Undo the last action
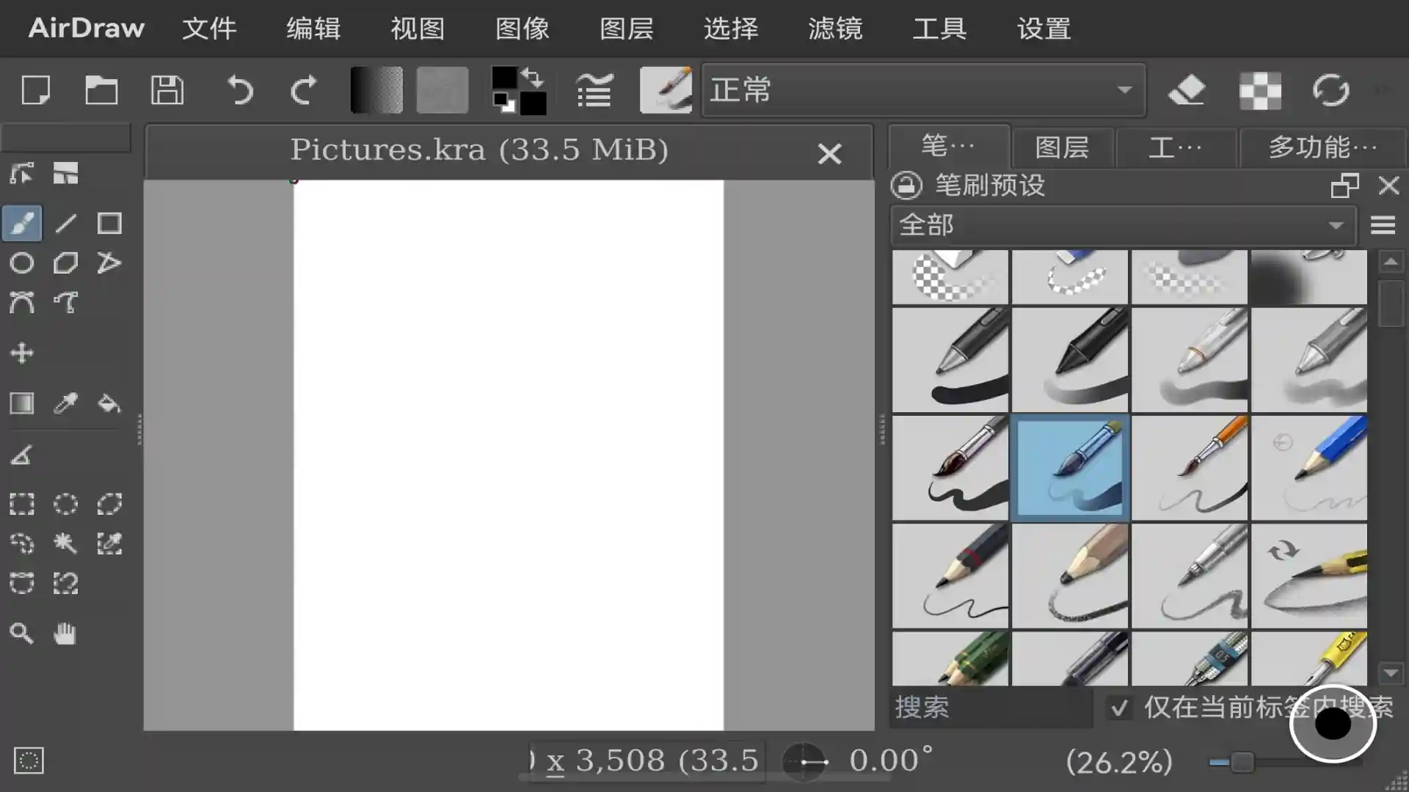 pos(239,91)
